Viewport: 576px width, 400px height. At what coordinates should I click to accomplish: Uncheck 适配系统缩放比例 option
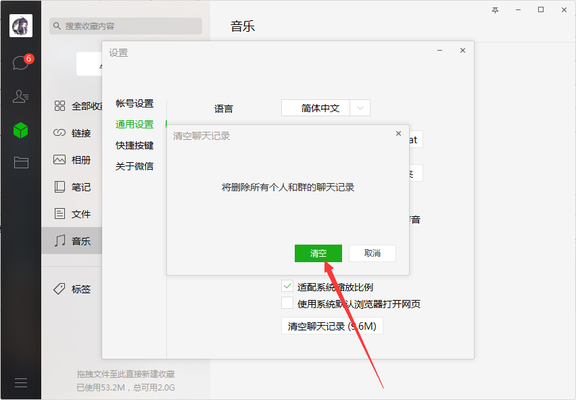click(x=287, y=285)
